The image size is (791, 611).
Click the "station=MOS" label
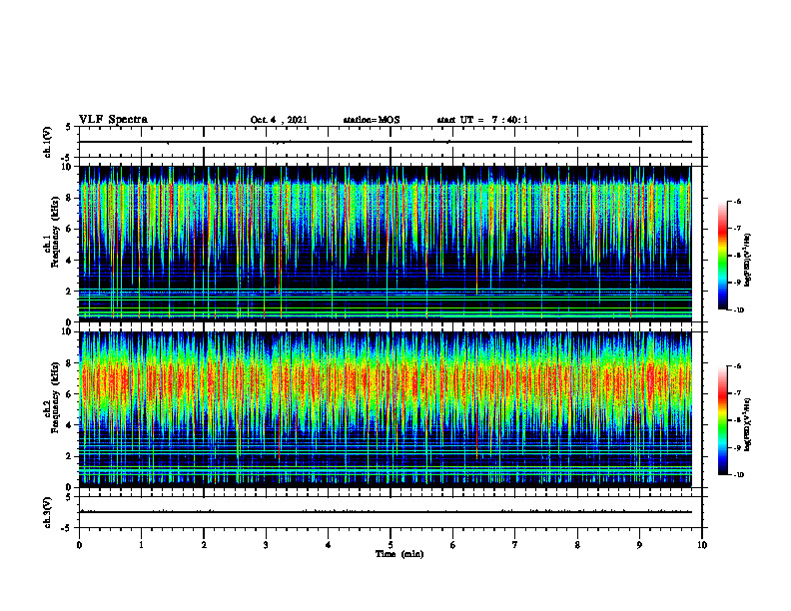point(372,120)
